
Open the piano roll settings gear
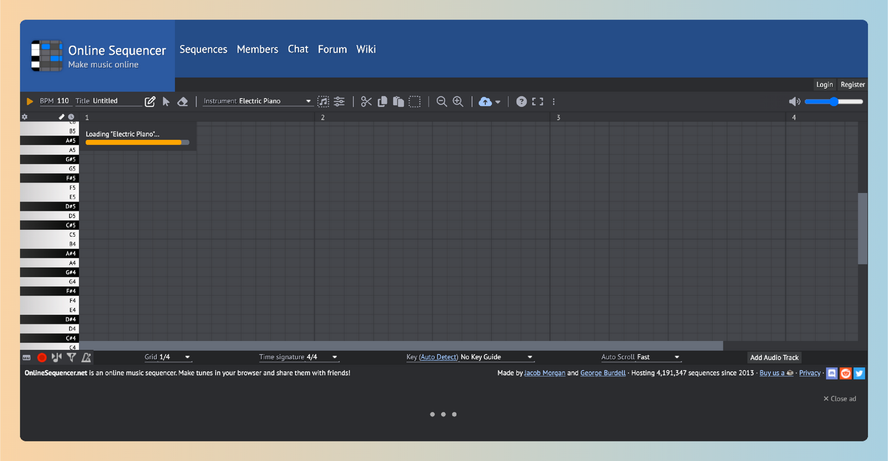click(x=25, y=116)
